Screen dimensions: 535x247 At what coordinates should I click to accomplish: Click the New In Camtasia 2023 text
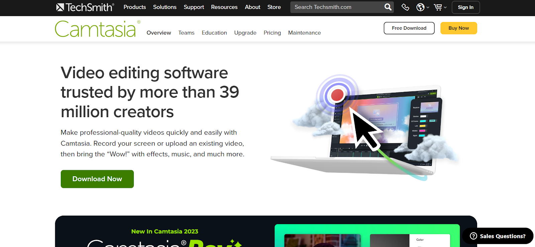tap(165, 231)
